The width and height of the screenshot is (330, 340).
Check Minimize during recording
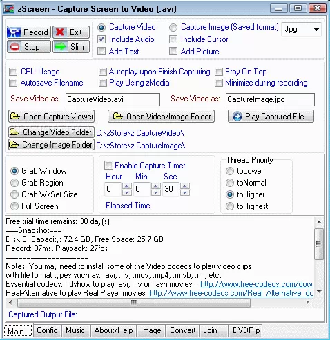pos(219,83)
